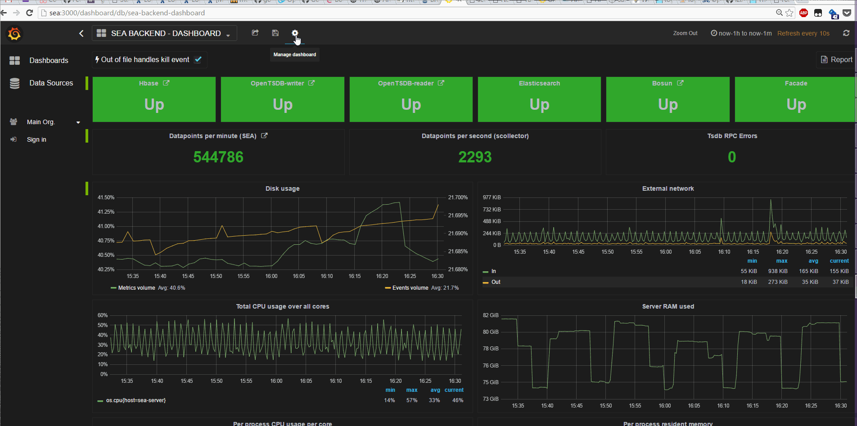The width and height of the screenshot is (857, 426).
Task: Sort network legend by current column
Action: click(x=839, y=261)
